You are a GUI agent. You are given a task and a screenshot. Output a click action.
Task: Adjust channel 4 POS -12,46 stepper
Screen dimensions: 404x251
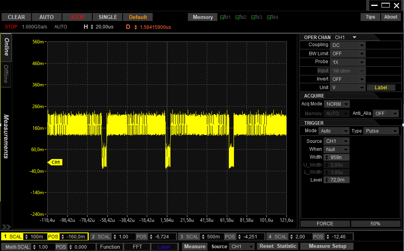(x=328, y=236)
